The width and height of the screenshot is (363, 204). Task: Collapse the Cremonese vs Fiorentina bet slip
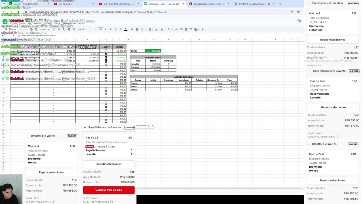pyautogui.click(x=308, y=3)
